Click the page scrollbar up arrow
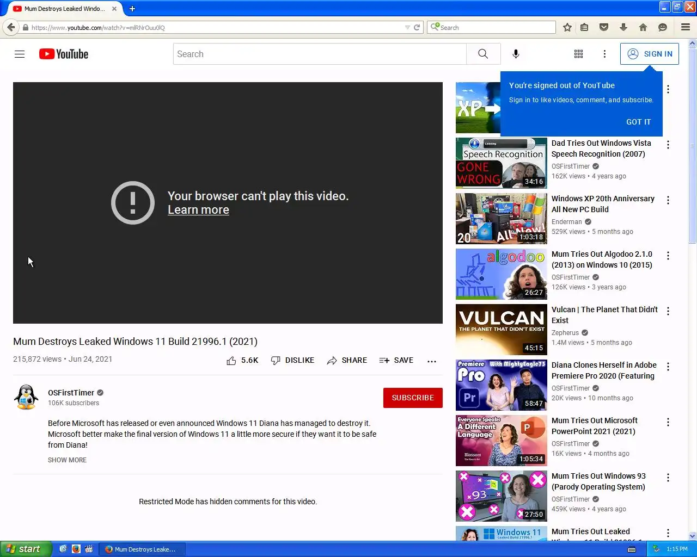 click(693, 43)
